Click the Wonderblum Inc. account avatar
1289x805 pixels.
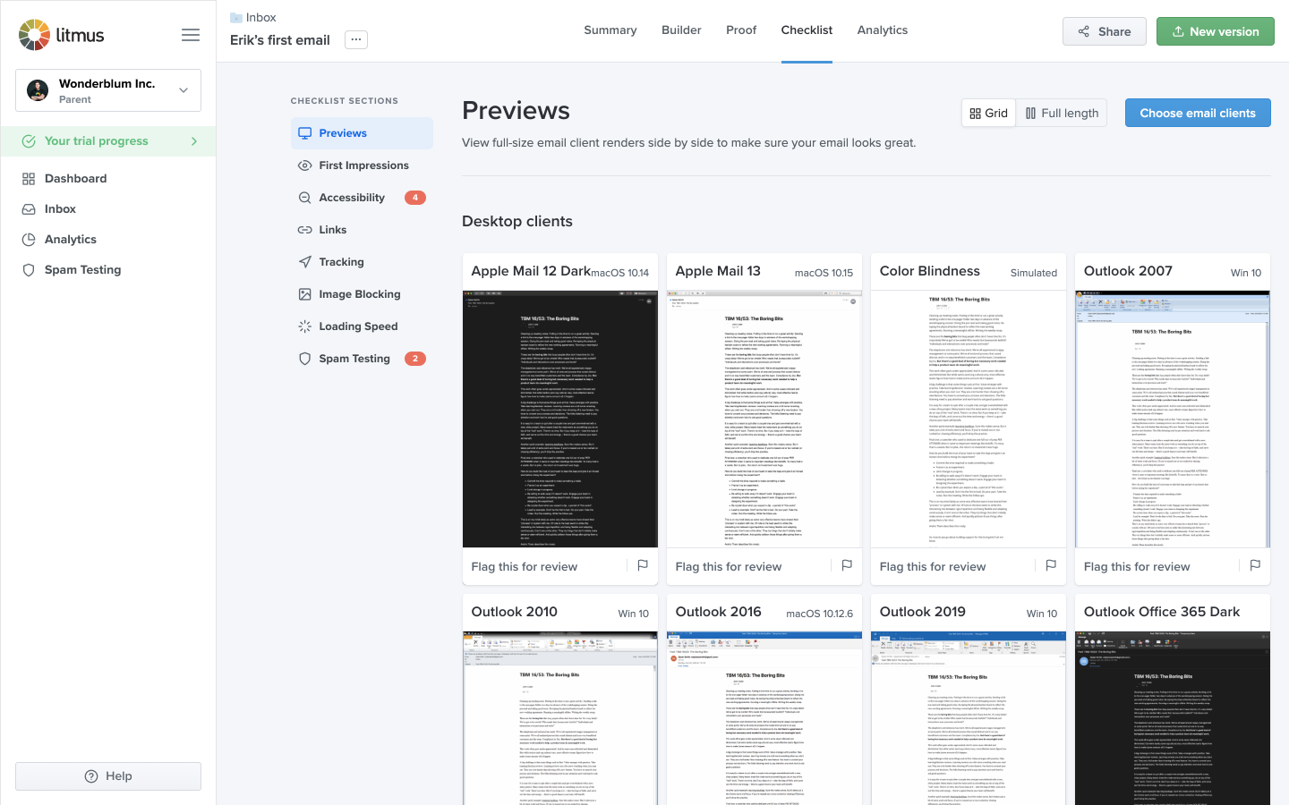coord(38,90)
